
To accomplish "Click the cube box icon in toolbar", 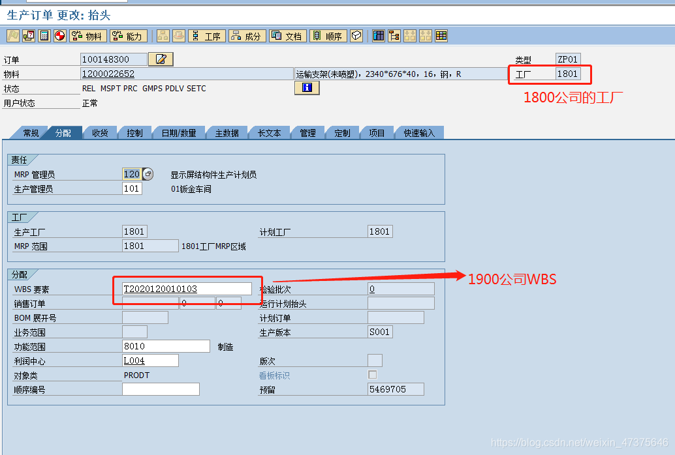I will [x=356, y=36].
